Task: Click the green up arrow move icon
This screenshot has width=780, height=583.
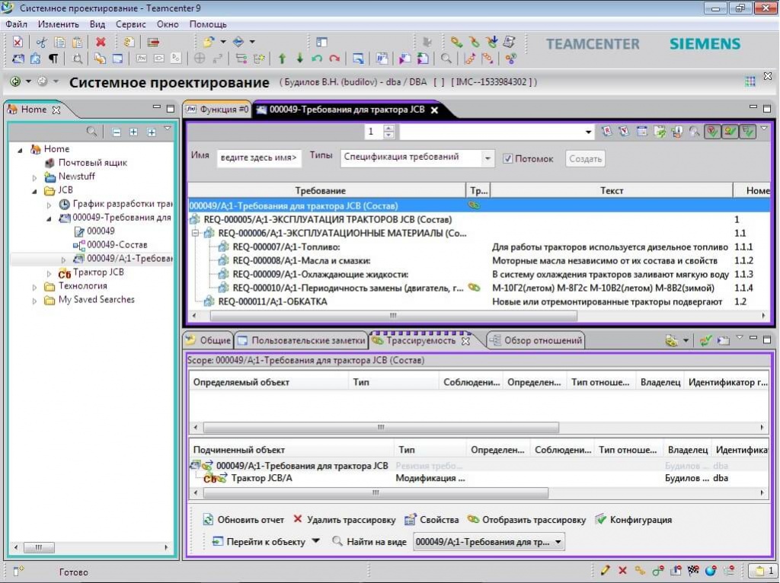Action: click(282, 59)
